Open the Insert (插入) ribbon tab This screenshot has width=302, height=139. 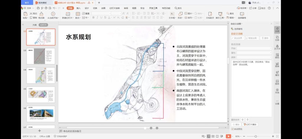[x=78, y=8]
